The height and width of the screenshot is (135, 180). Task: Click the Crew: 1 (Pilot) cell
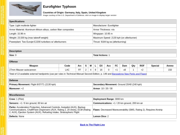click(x=51, y=99)
